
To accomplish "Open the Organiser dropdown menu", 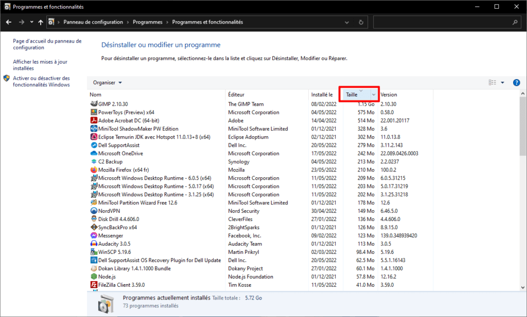I will [x=107, y=83].
